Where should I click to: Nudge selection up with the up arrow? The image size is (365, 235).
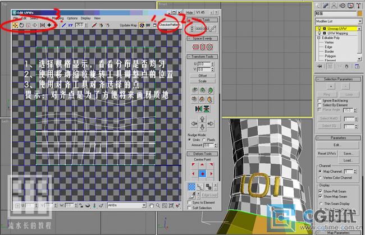point(202,119)
